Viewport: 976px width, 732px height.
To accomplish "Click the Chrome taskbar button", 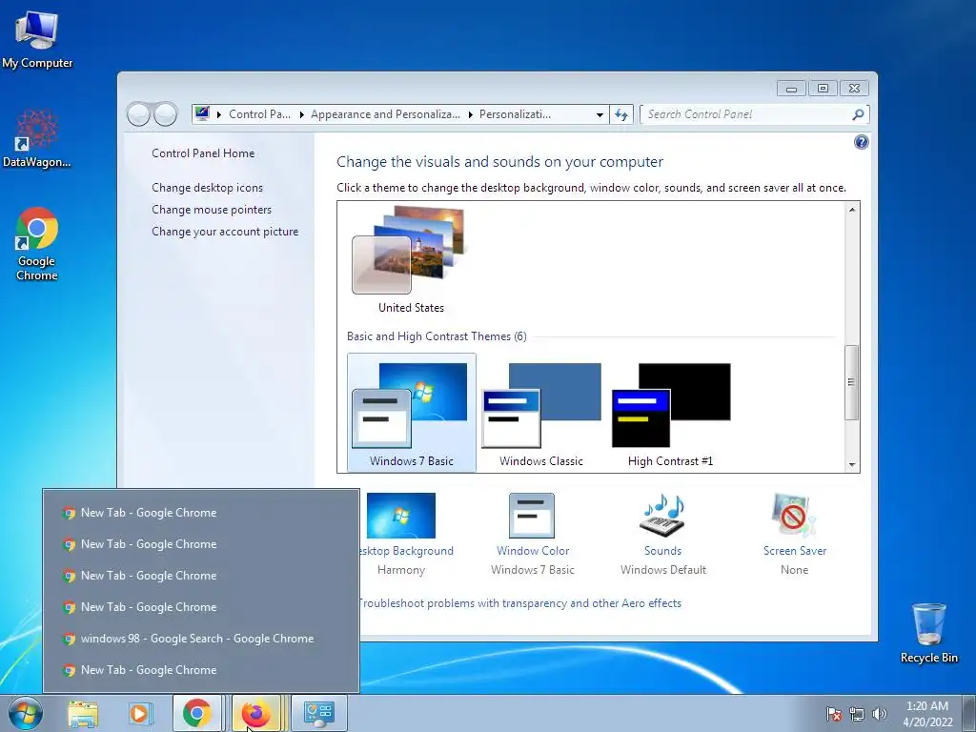I will (x=196, y=713).
